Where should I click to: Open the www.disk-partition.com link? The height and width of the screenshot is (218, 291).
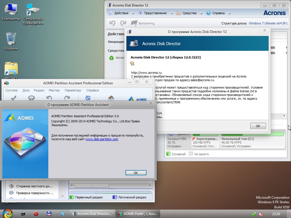tap(102, 139)
